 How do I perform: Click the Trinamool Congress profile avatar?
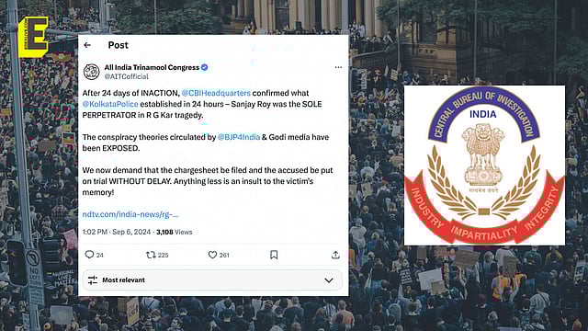click(91, 72)
